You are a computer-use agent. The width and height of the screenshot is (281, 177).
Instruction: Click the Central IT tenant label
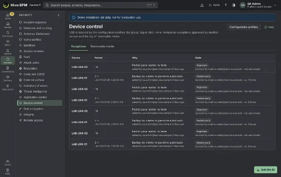point(35,5)
